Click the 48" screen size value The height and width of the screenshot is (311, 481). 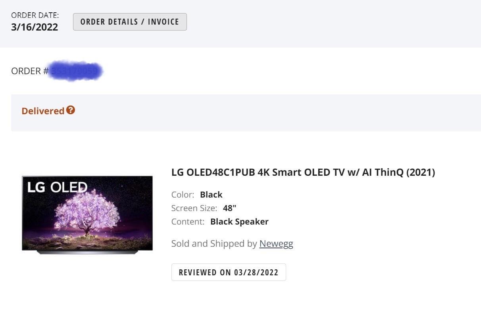(x=230, y=208)
